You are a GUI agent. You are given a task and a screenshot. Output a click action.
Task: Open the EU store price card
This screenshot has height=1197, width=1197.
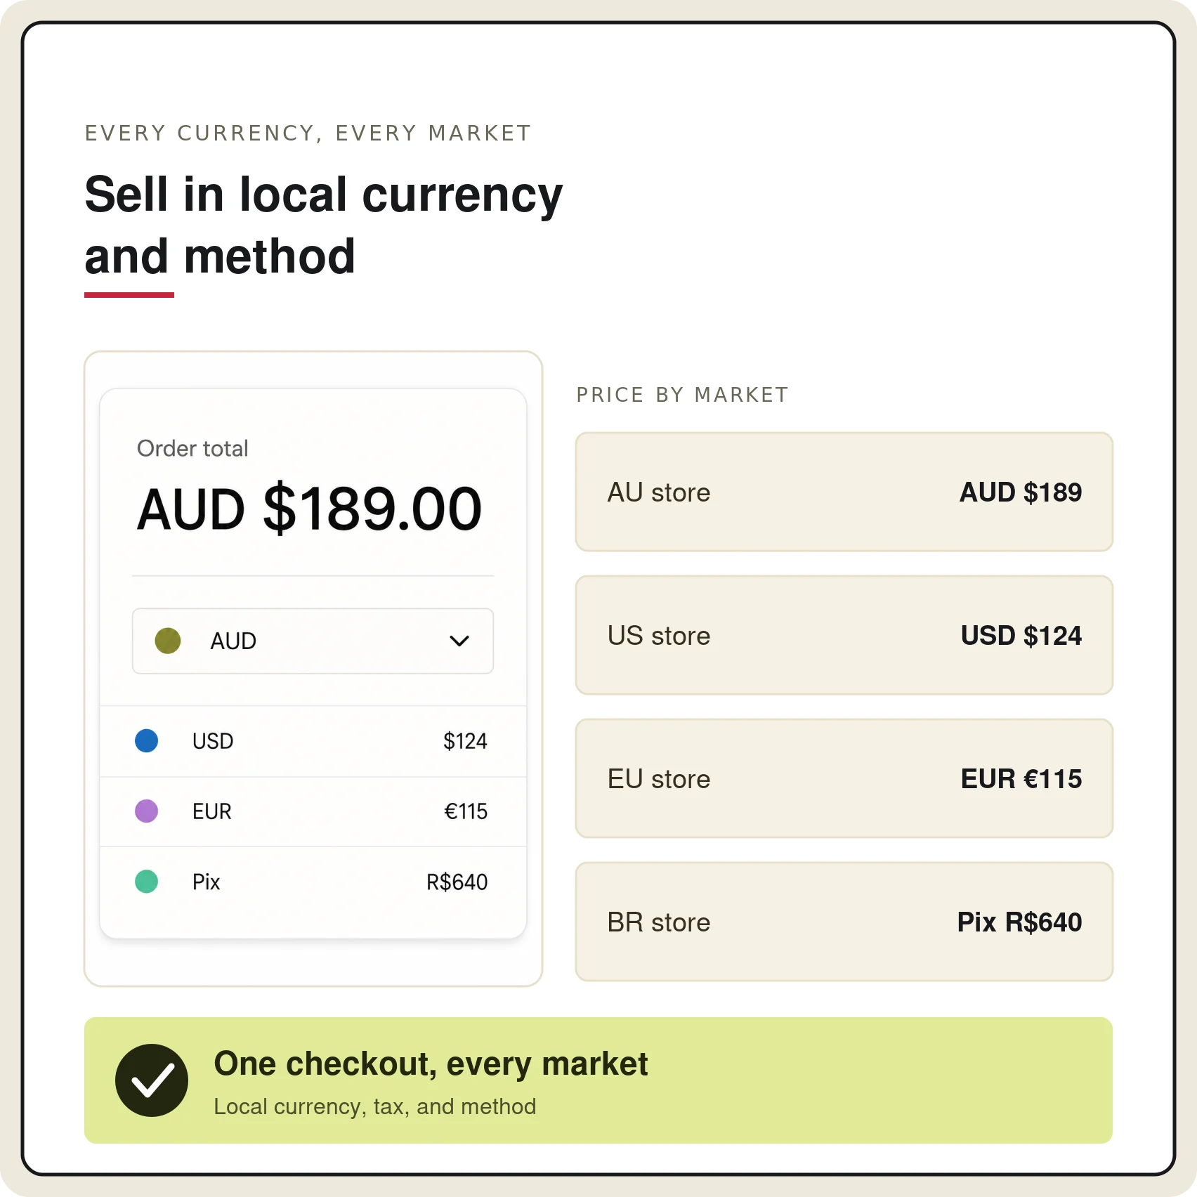point(844,778)
